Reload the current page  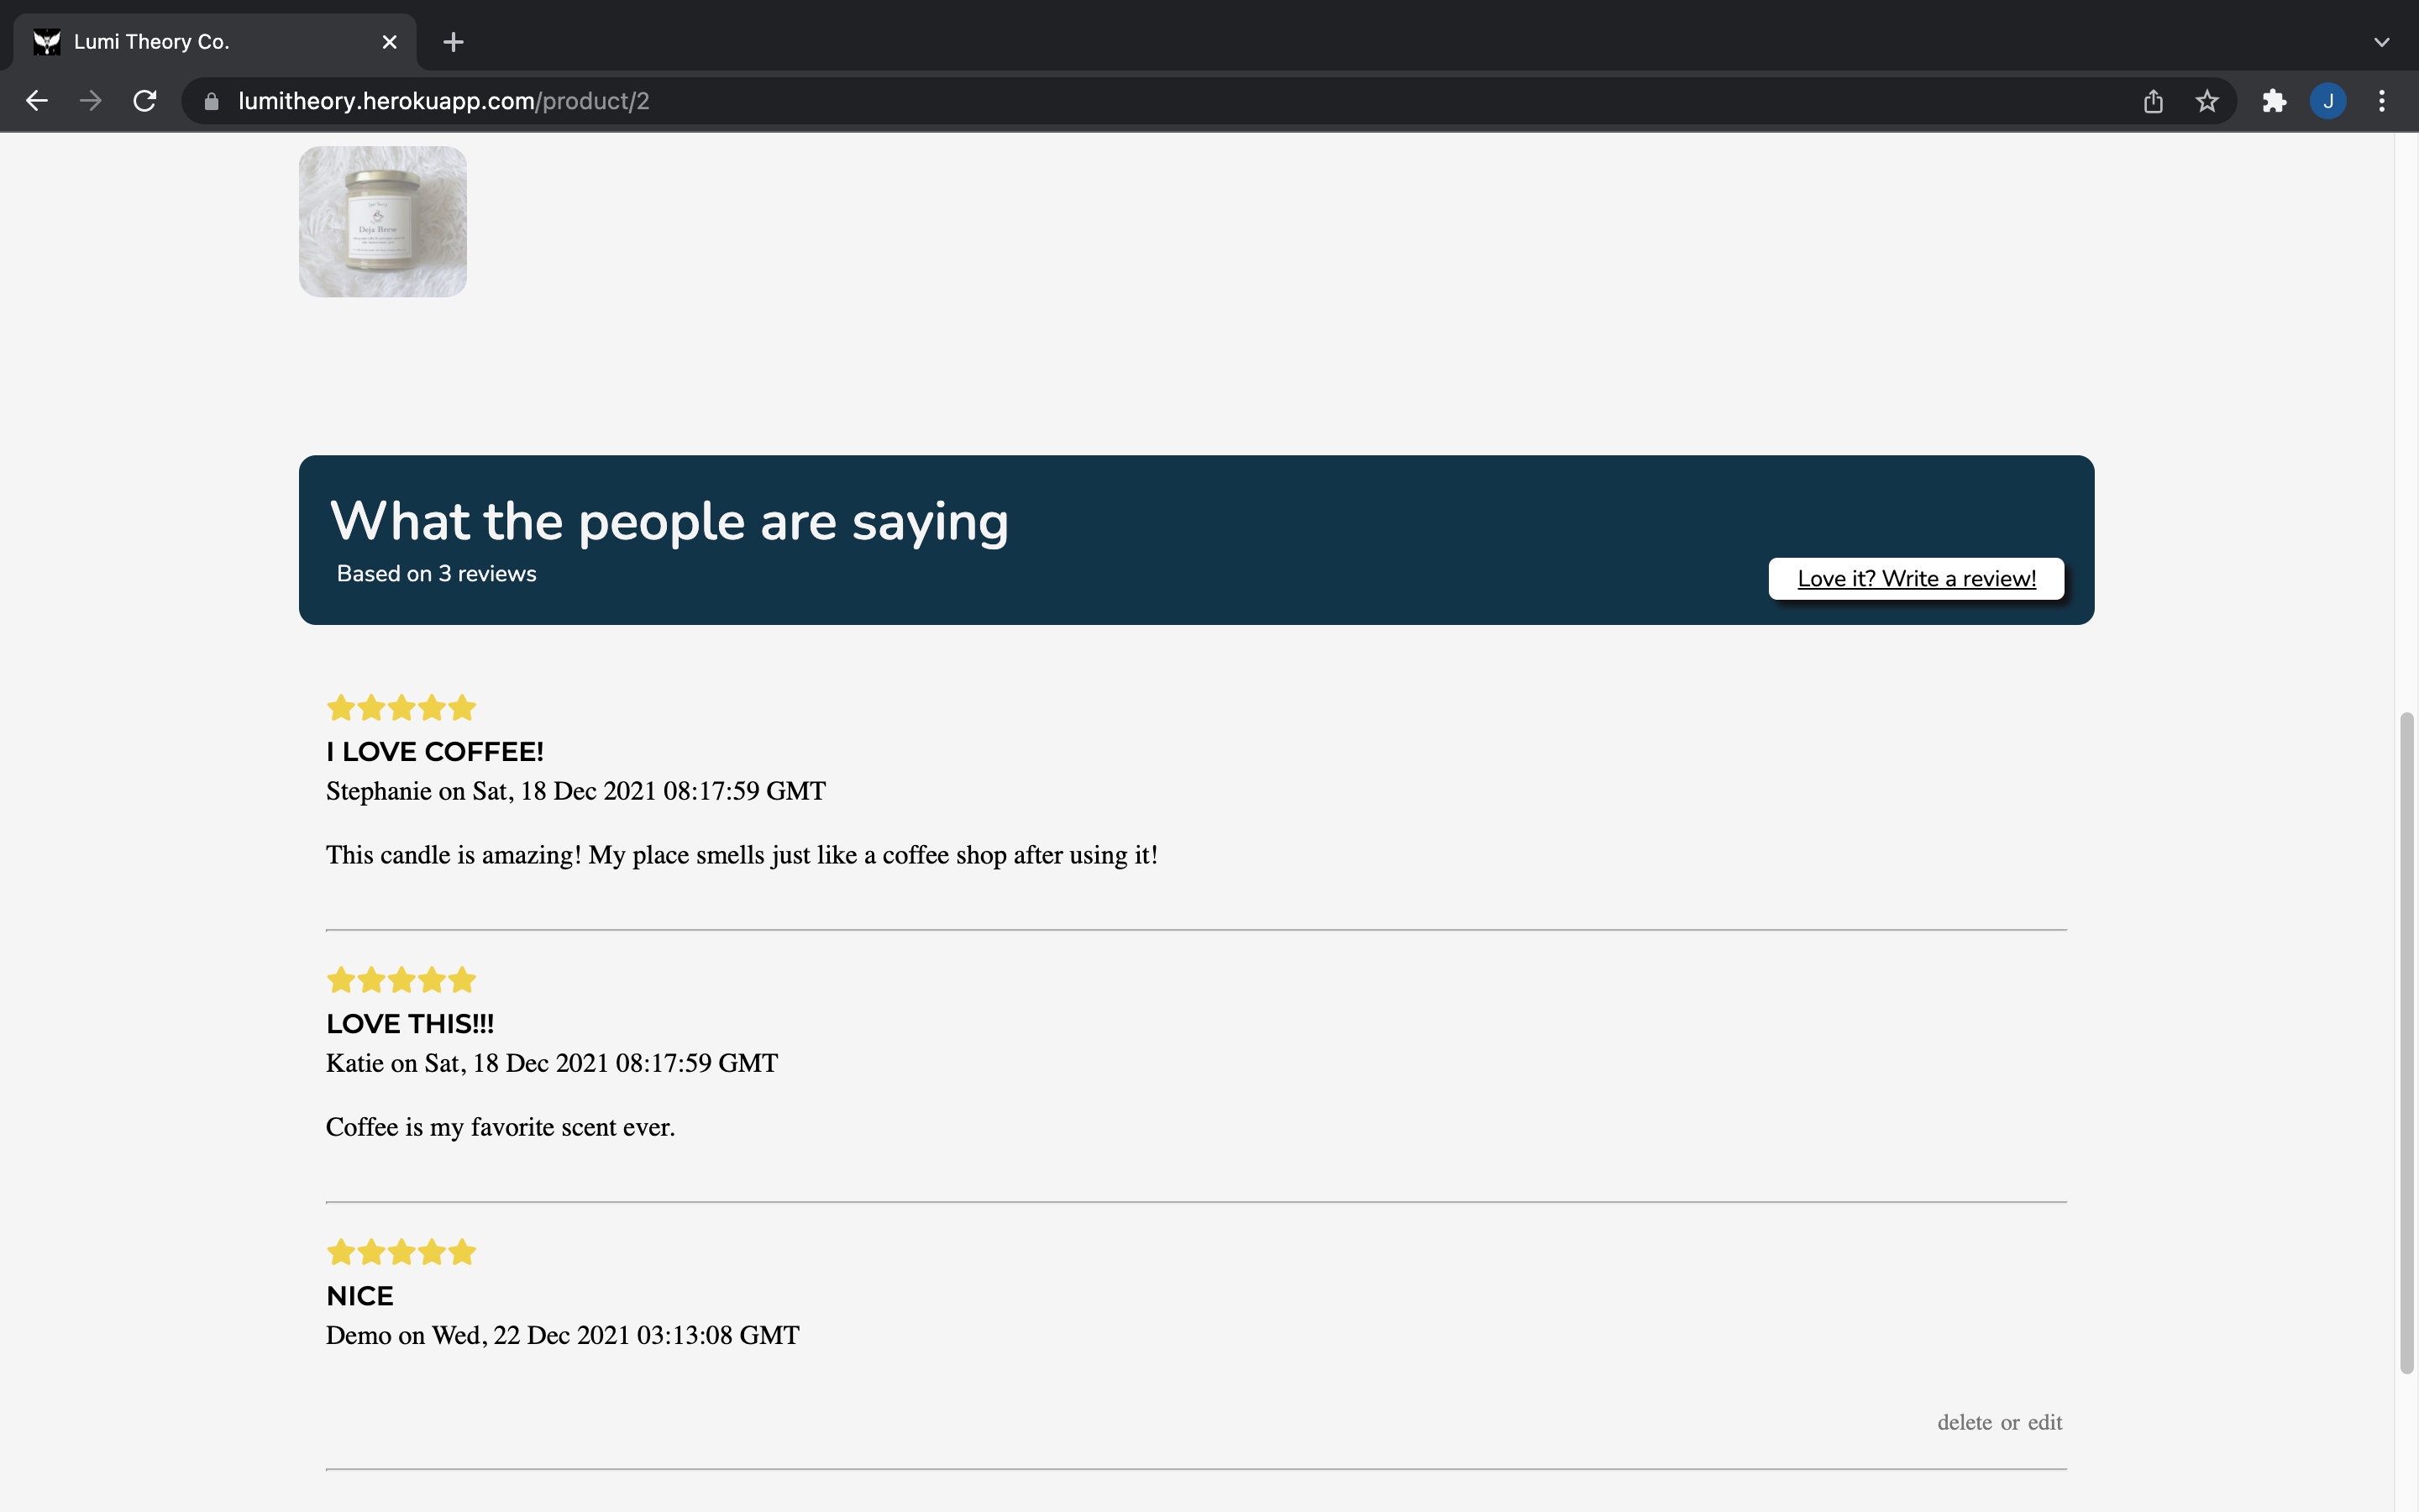tap(145, 101)
